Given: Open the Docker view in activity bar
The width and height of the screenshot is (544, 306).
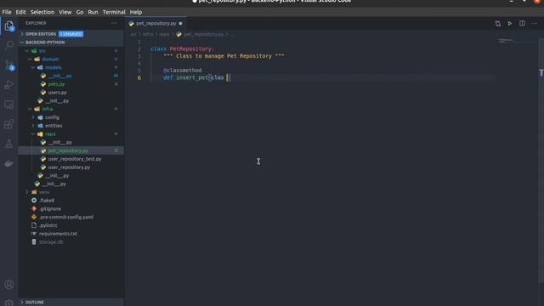Looking at the screenshot, I should point(9,163).
